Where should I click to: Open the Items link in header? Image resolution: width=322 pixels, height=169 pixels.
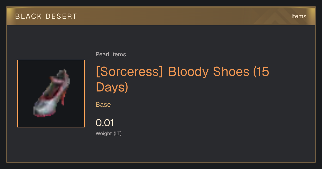299,16
